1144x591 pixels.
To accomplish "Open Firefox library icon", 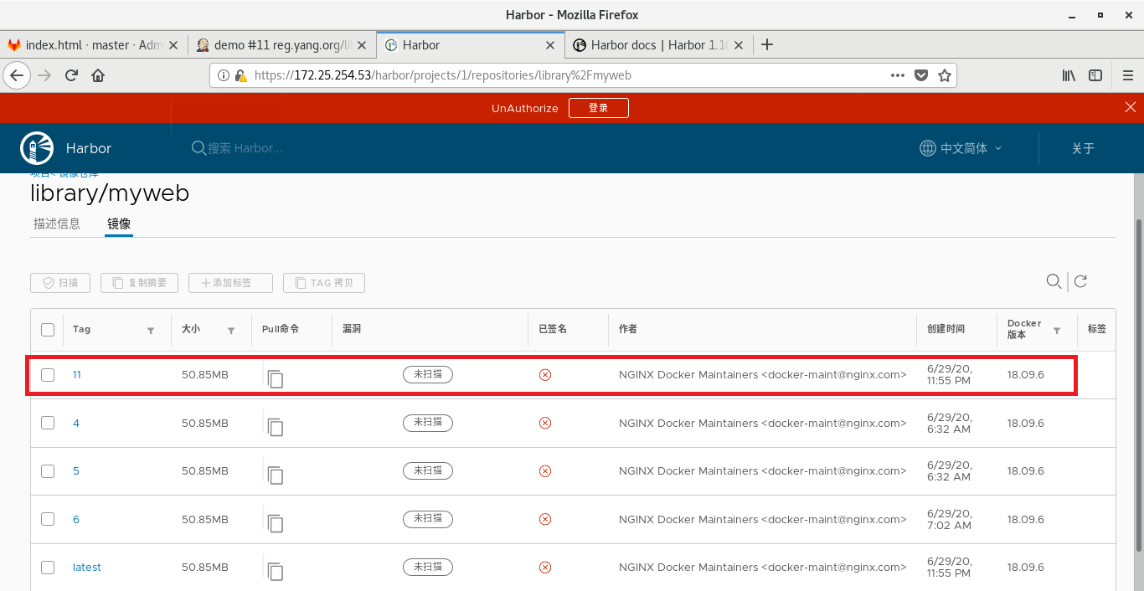I will click(1069, 75).
